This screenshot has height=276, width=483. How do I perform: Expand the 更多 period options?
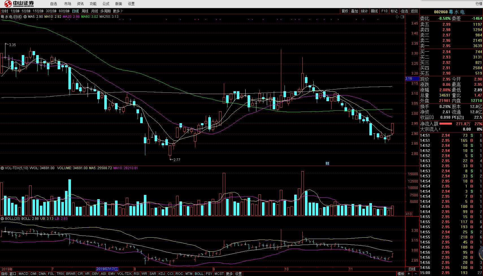click(x=118, y=11)
